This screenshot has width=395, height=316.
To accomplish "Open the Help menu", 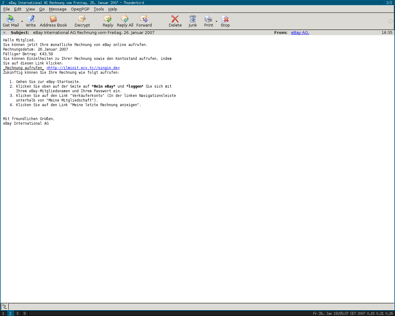I will point(113,9).
